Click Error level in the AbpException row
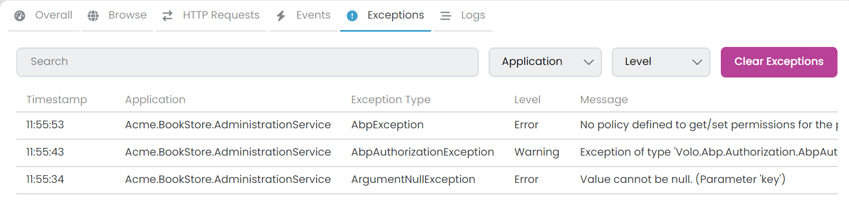 pos(526,125)
